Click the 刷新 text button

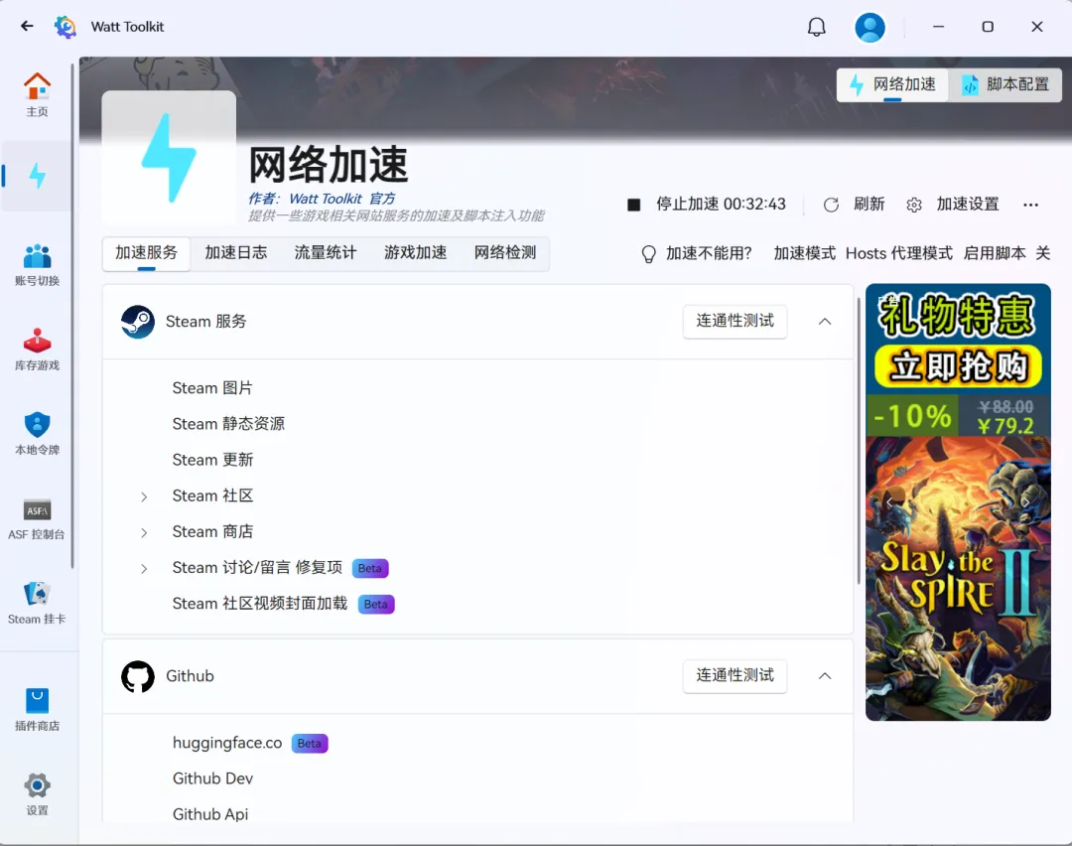(x=869, y=205)
